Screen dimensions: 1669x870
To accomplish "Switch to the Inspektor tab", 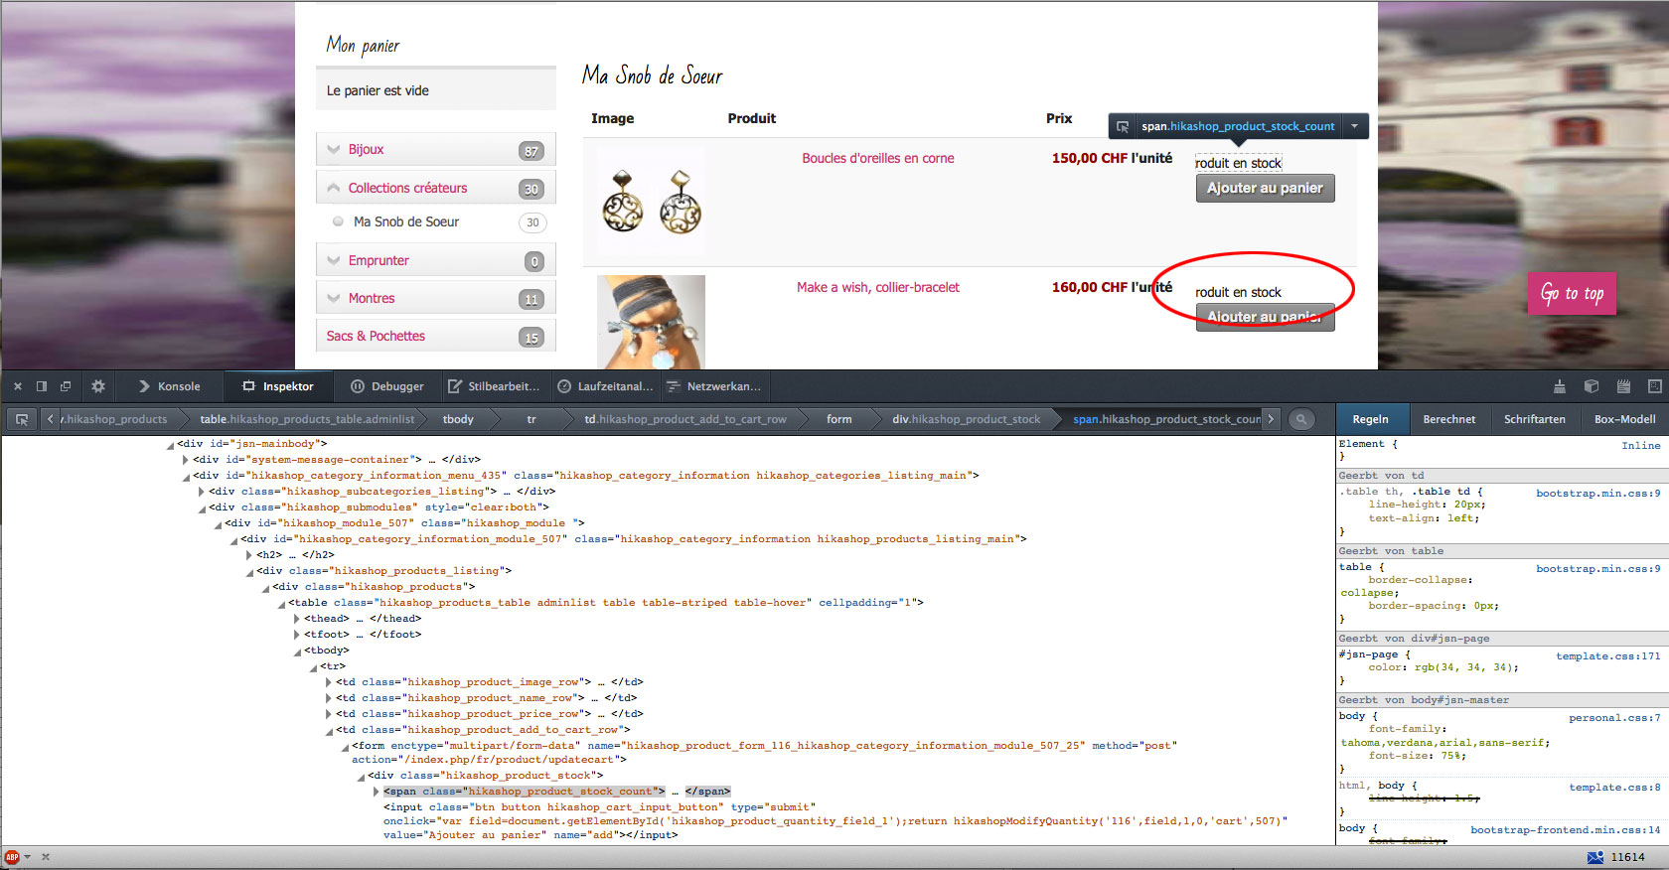I will click(x=279, y=386).
